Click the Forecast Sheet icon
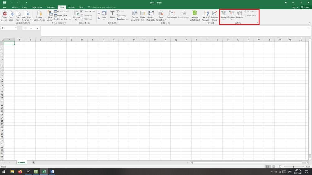Screen dimensions: 312x175 point(215,15)
